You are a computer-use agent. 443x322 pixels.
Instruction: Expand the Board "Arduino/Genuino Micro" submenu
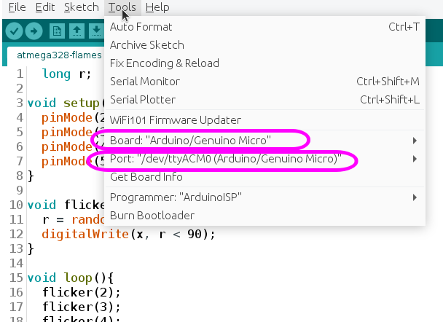(264, 141)
